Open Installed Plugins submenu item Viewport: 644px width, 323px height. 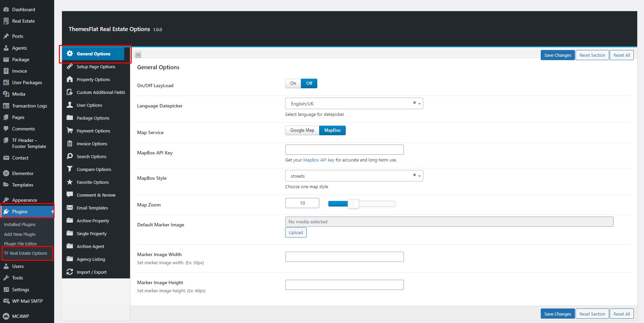coord(20,224)
